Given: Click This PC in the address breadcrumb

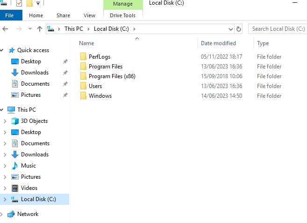Looking at the screenshot, I should (x=74, y=29).
